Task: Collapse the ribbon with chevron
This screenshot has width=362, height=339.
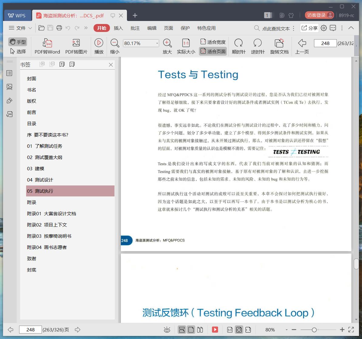Action: tap(351, 28)
